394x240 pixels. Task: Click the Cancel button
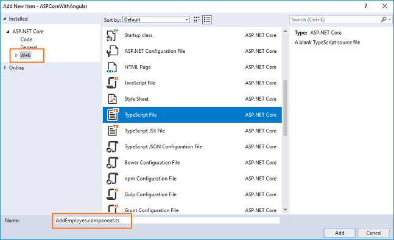374,233
